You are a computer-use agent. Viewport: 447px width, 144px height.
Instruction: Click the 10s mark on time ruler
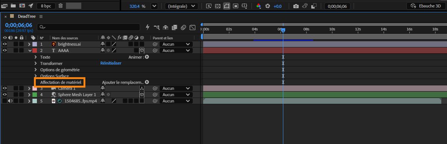[332, 29]
